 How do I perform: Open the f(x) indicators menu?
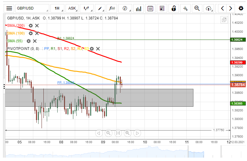point(112,8)
